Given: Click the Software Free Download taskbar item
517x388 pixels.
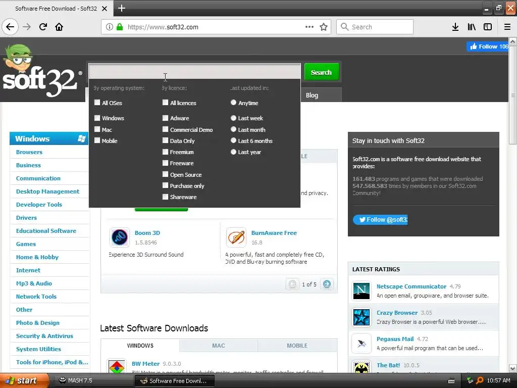Looking at the screenshot, I should 174,381.
